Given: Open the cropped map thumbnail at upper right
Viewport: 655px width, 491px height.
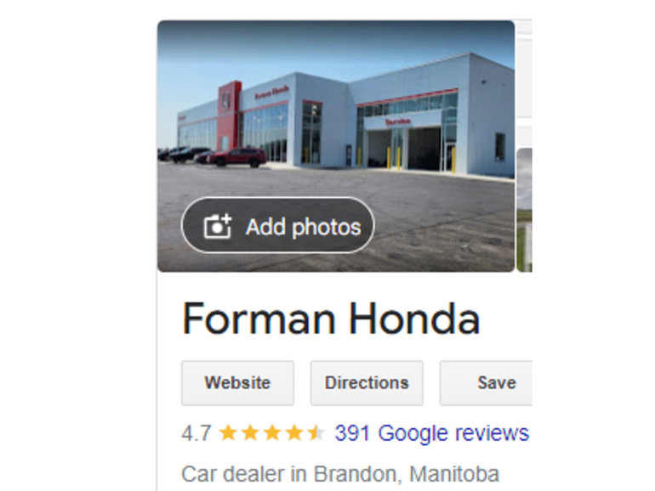Looking at the screenshot, I should (524, 69).
